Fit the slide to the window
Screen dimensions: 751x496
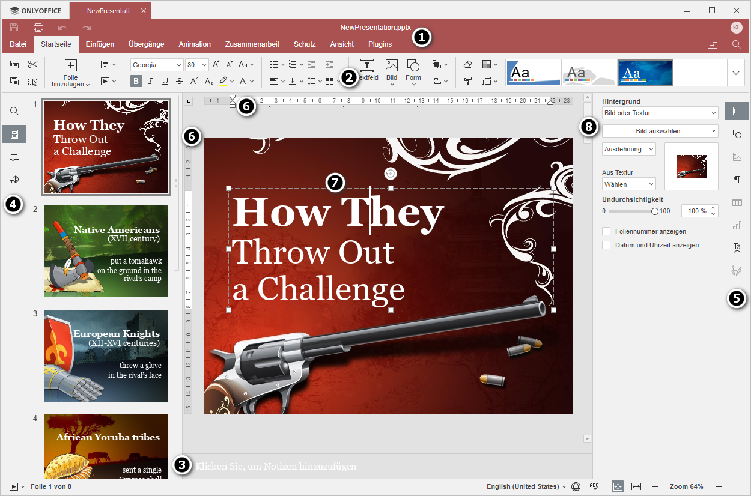(x=617, y=486)
